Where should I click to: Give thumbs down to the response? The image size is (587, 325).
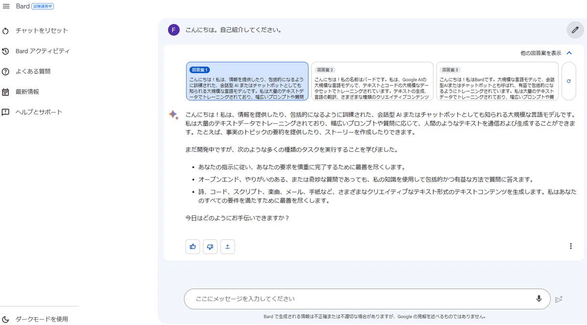coord(210,247)
